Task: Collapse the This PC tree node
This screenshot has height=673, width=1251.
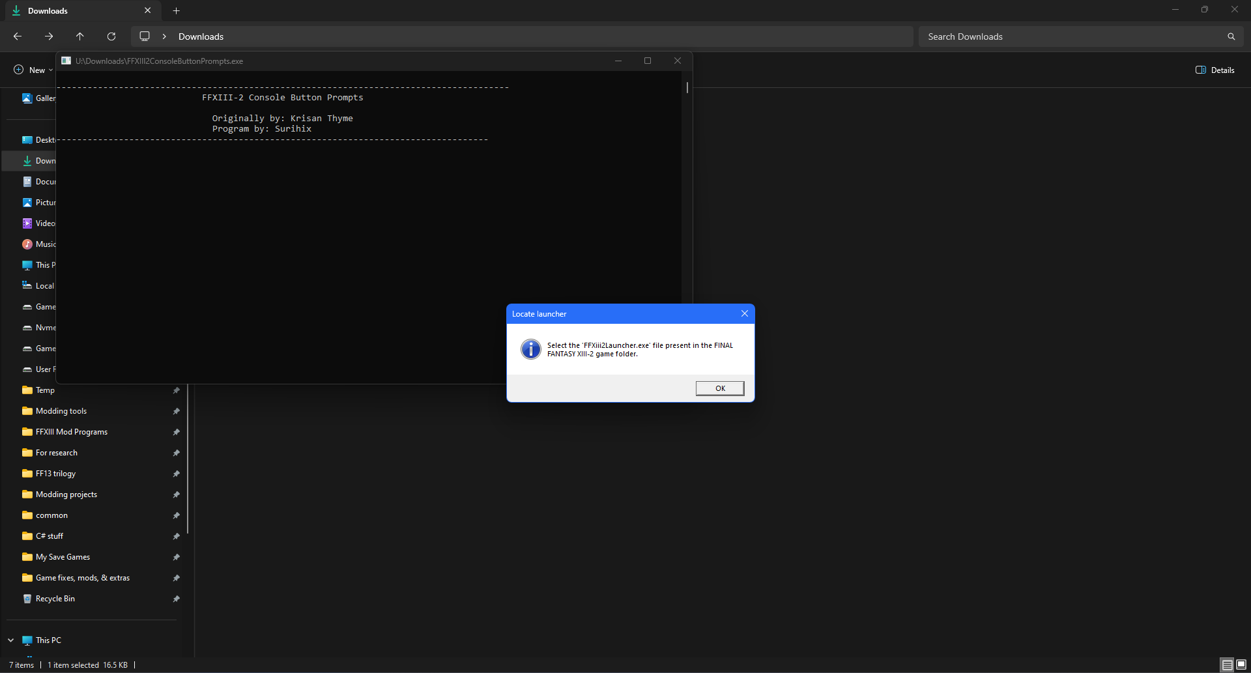Action: click(10, 640)
